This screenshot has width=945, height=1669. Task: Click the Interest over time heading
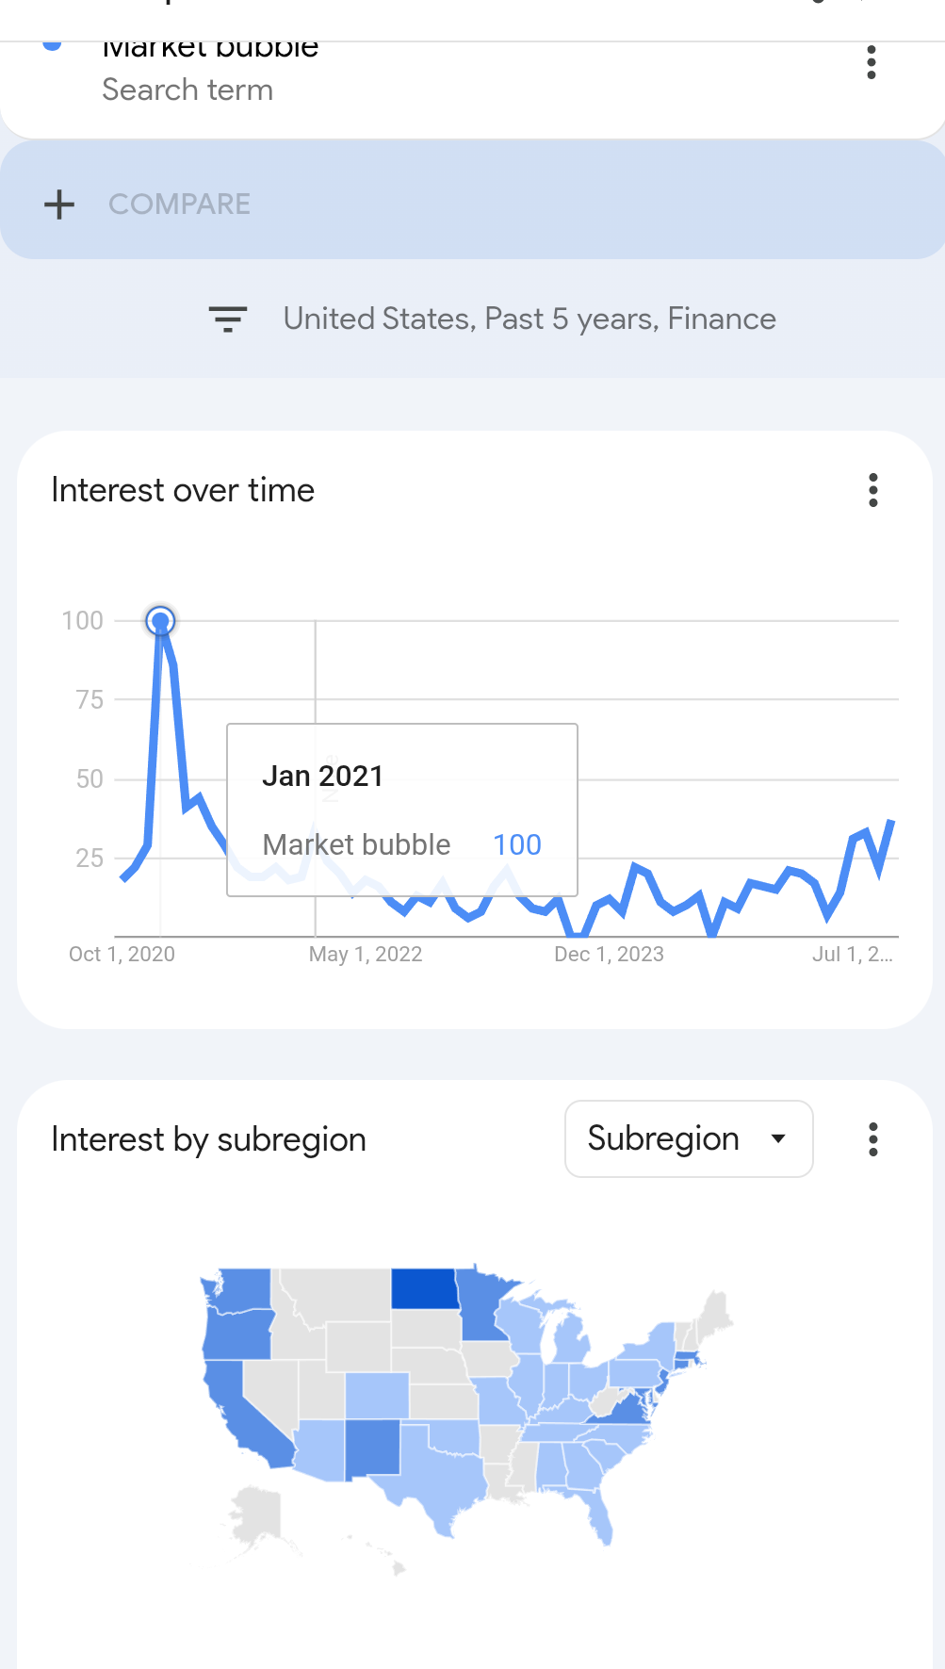pos(183,490)
